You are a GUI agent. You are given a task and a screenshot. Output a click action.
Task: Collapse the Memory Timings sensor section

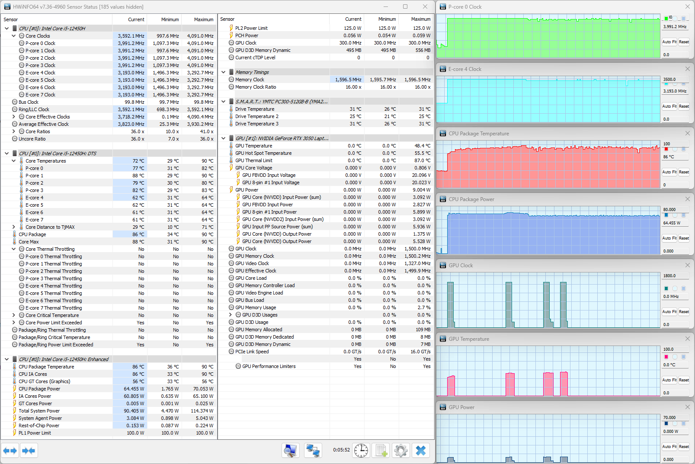pyautogui.click(x=224, y=72)
